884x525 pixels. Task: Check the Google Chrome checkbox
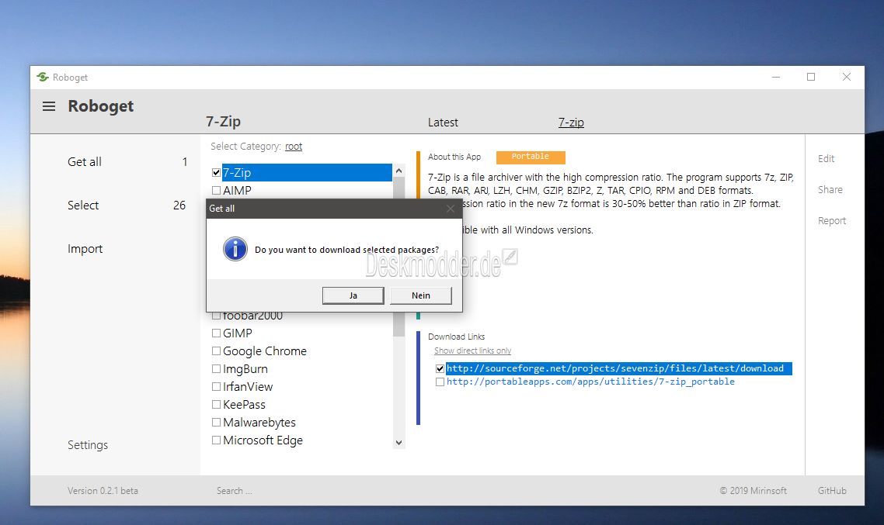point(216,351)
